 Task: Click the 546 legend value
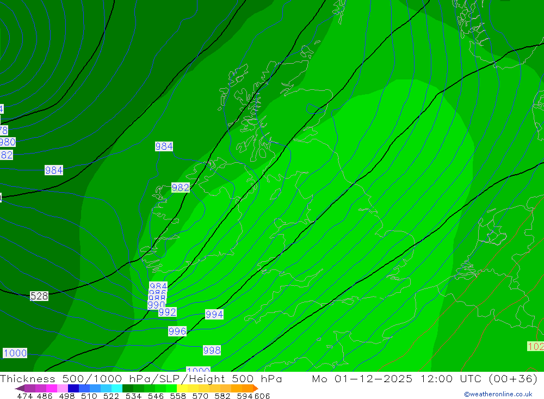click(156, 396)
